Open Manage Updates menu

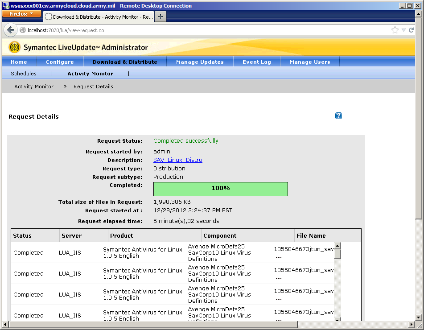pyautogui.click(x=200, y=62)
